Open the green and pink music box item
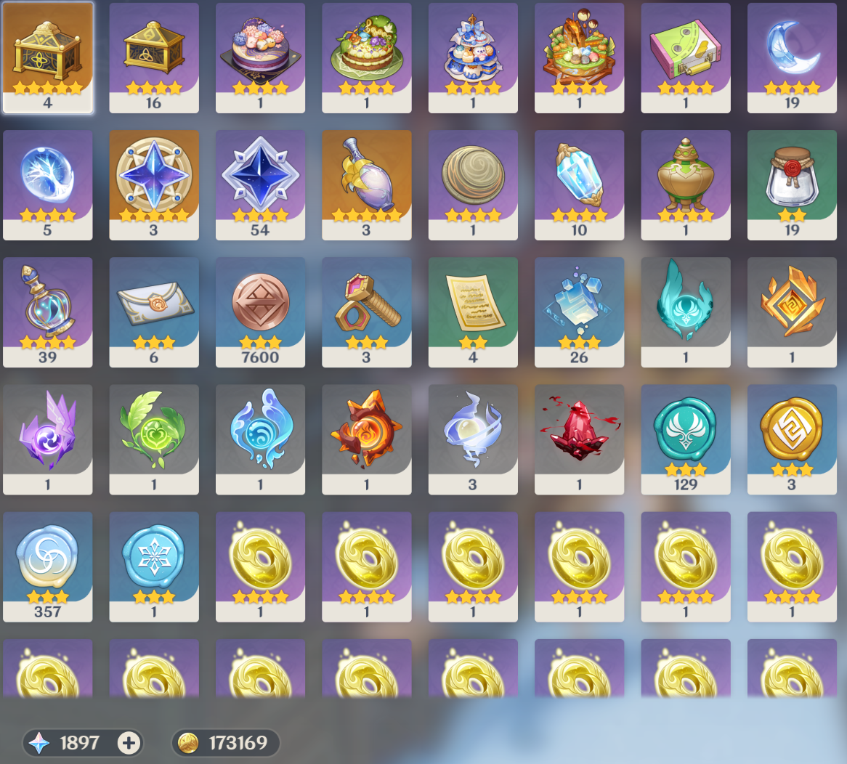847x764 pixels. (686, 58)
